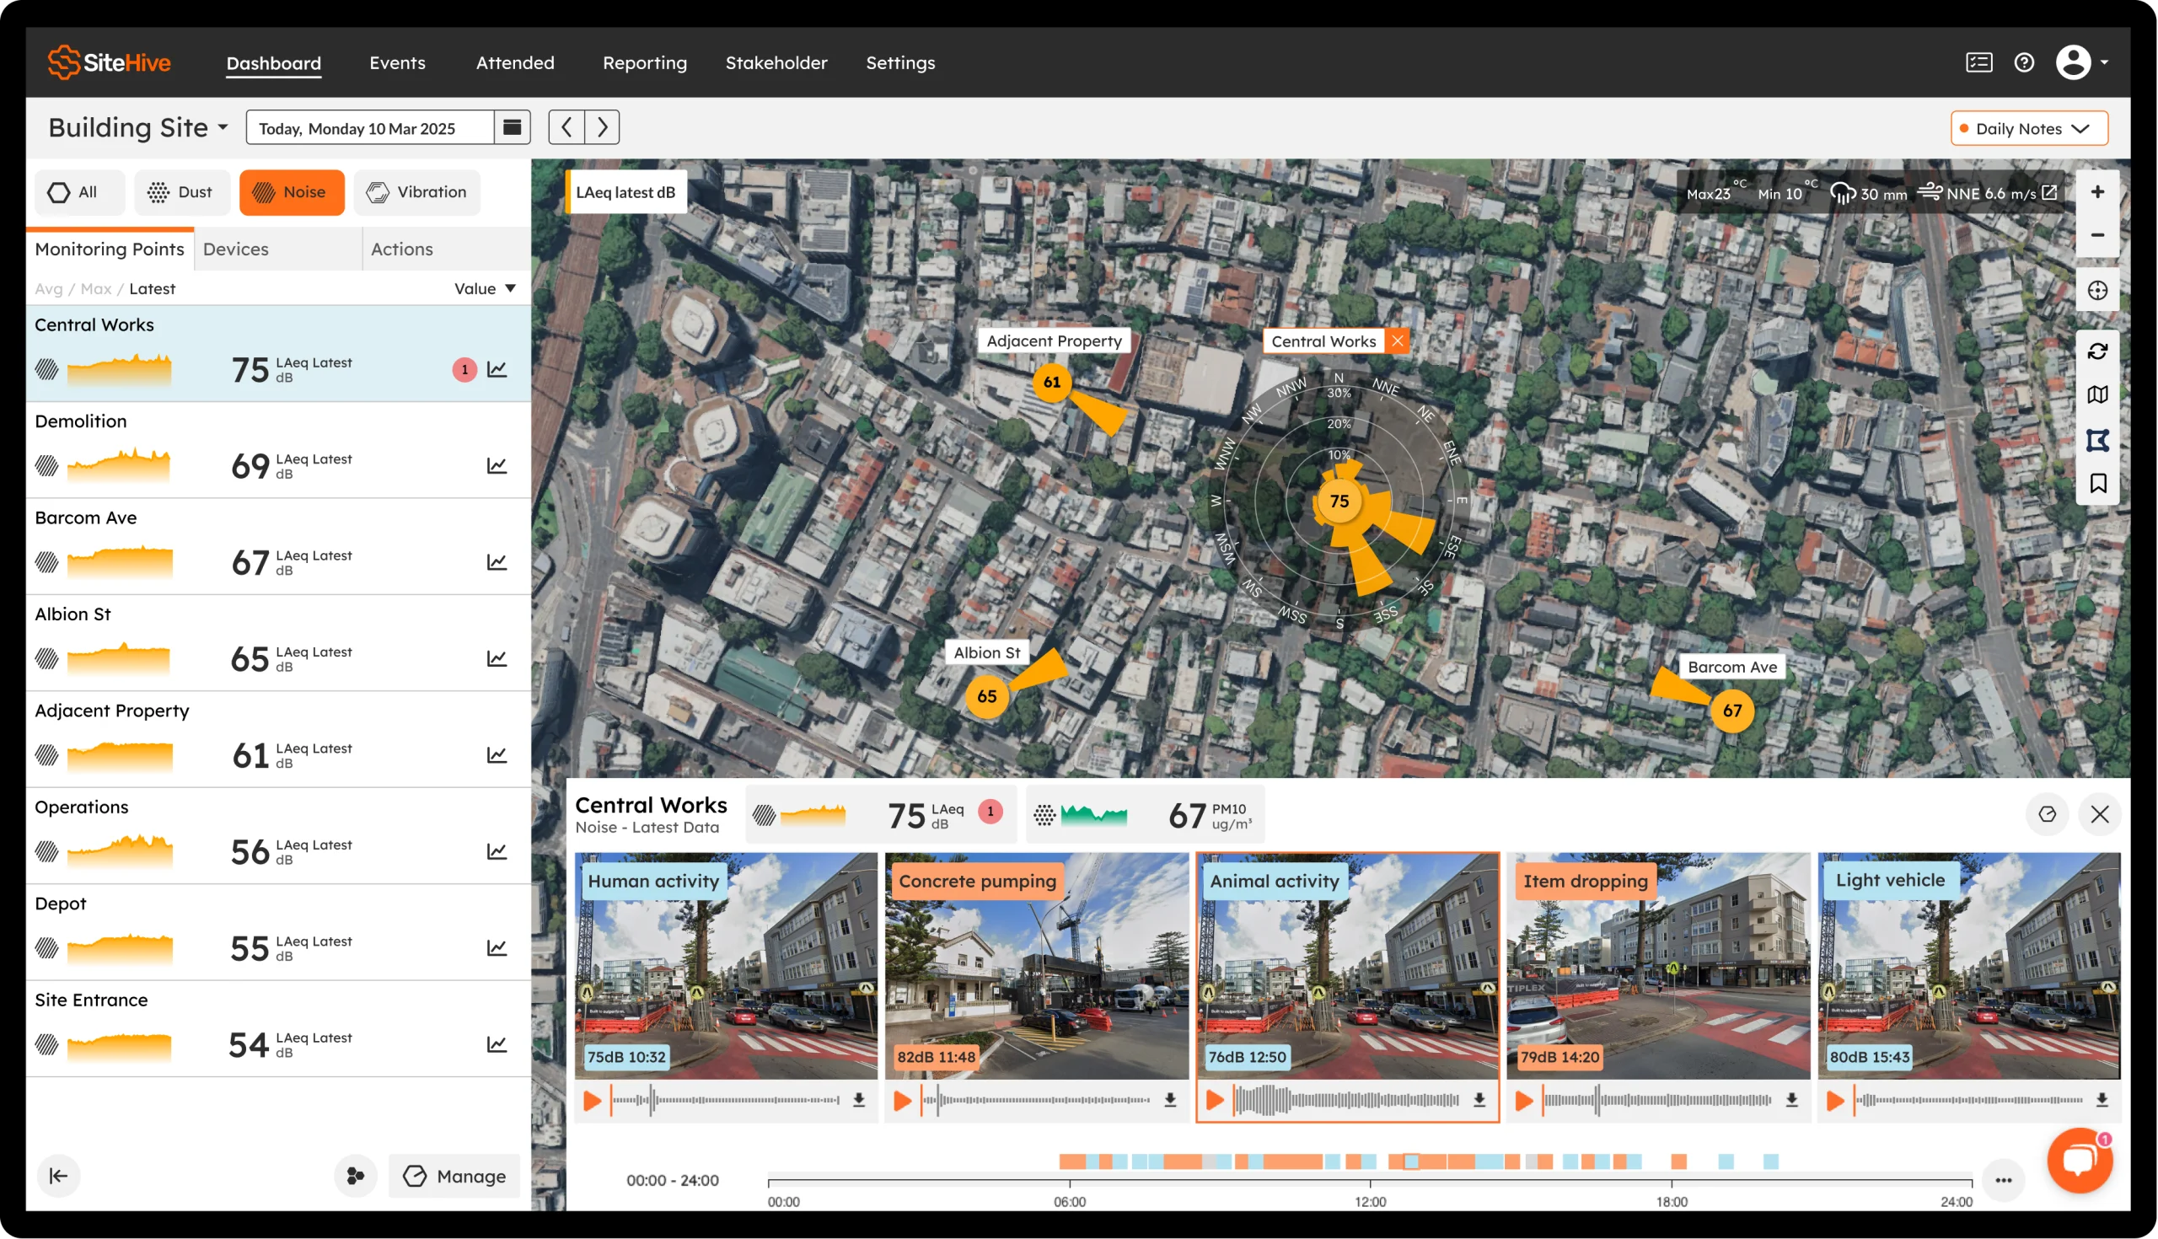Click the Manage button
This screenshot has height=1239, width=2158.
click(x=454, y=1176)
